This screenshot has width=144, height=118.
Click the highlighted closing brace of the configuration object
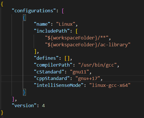(24, 92)
